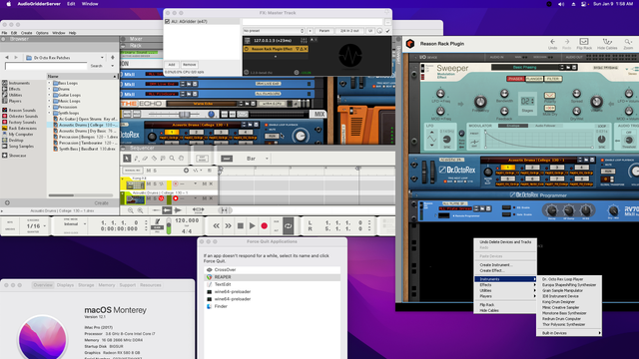Click the sequencer zoom out magnifier
The width and height of the screenshot is (639, 359).
(x=131, y=210)
